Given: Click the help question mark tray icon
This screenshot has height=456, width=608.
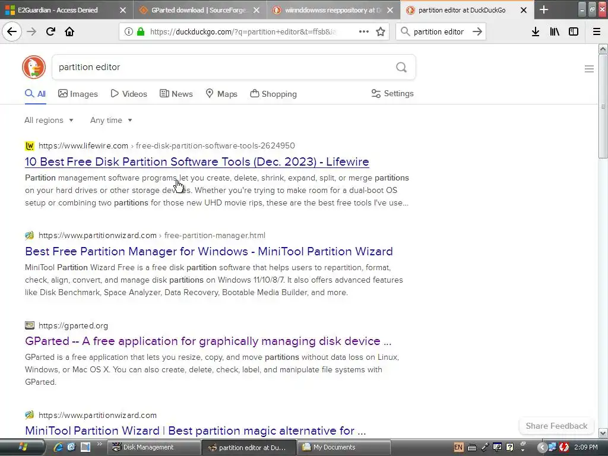Looking at the screenshot, I should [x=509, y=447].
